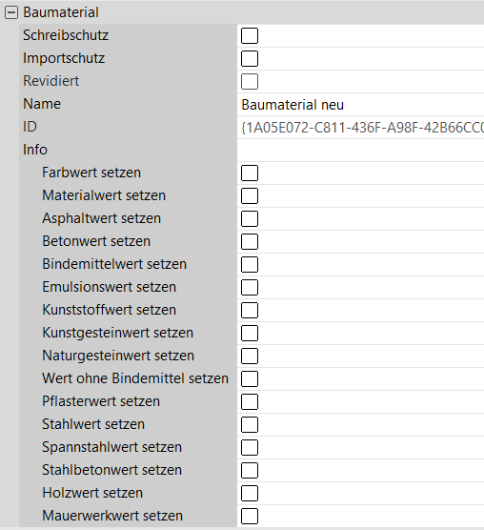Image resolution: width=484 pixels, height=530 pixels.
Task: Select the ID value field
Action: click(x=361, y=128)
